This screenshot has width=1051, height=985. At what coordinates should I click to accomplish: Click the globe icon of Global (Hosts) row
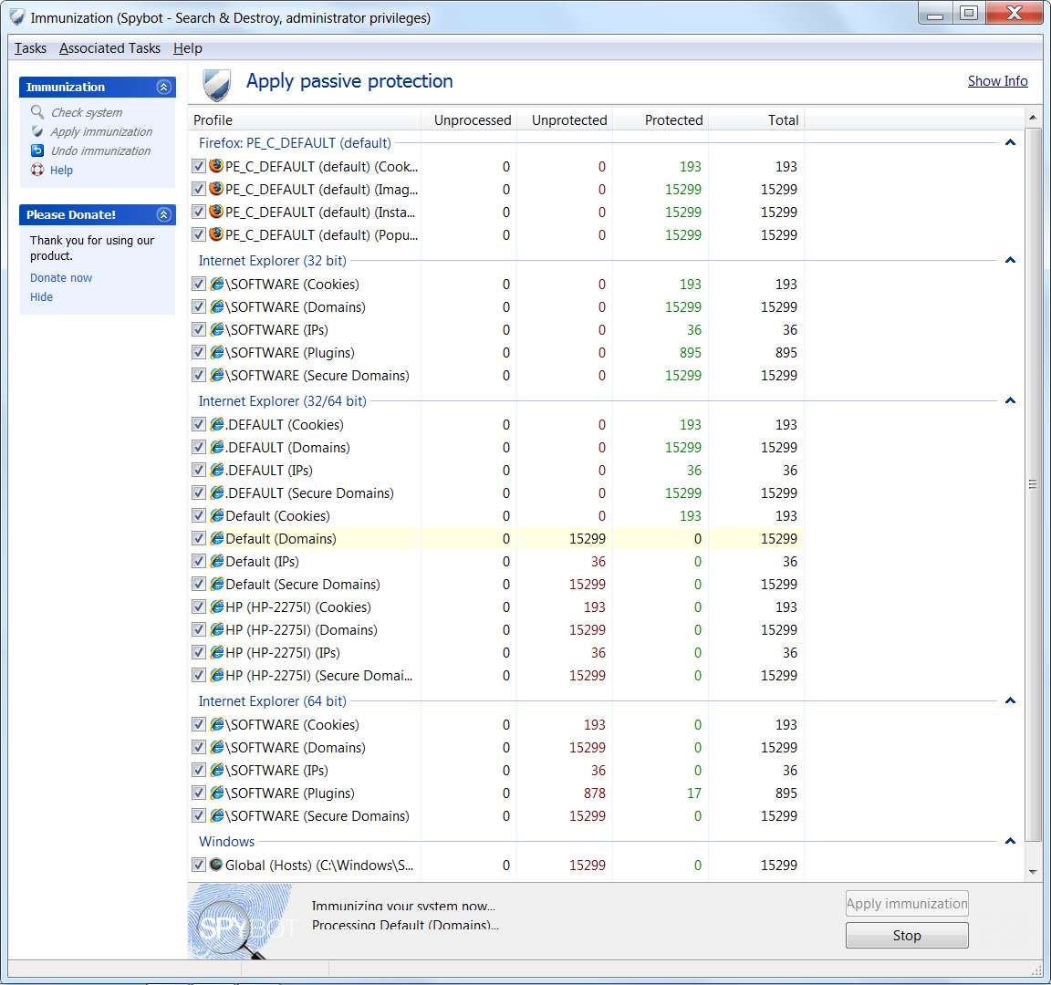tap(216, 865)
